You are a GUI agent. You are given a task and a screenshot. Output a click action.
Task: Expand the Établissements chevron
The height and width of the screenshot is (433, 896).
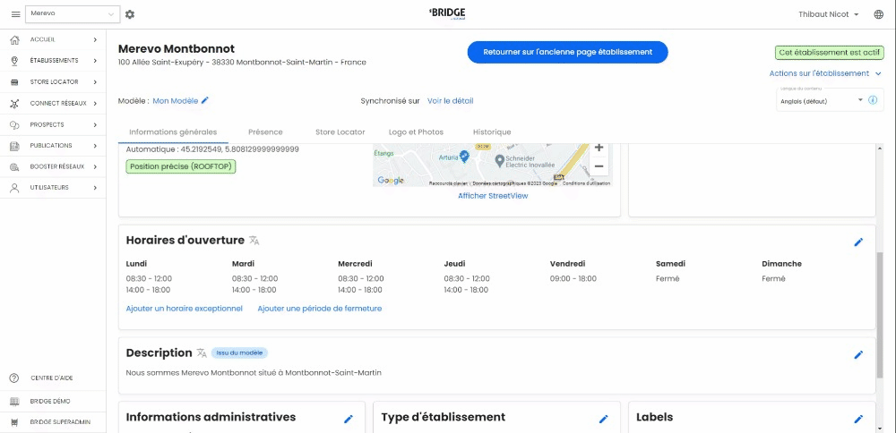96,61
